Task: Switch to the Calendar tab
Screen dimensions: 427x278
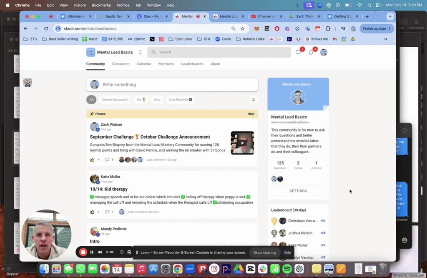Action: tap(144, 64)
